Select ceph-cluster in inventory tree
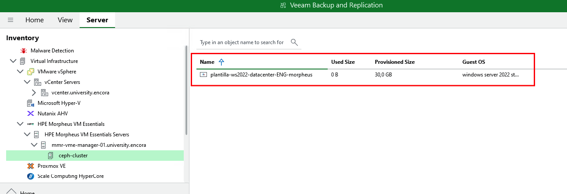Screen dimensions: 567x194 pyautogui.click(x=73, y=156)
